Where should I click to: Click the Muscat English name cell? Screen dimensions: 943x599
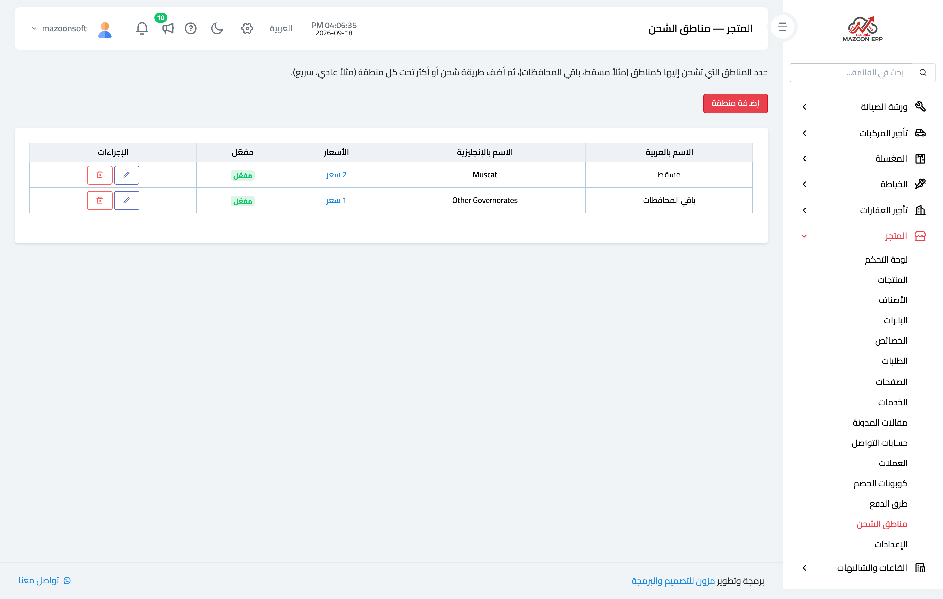pyautogui.click(x=485, y=175)
